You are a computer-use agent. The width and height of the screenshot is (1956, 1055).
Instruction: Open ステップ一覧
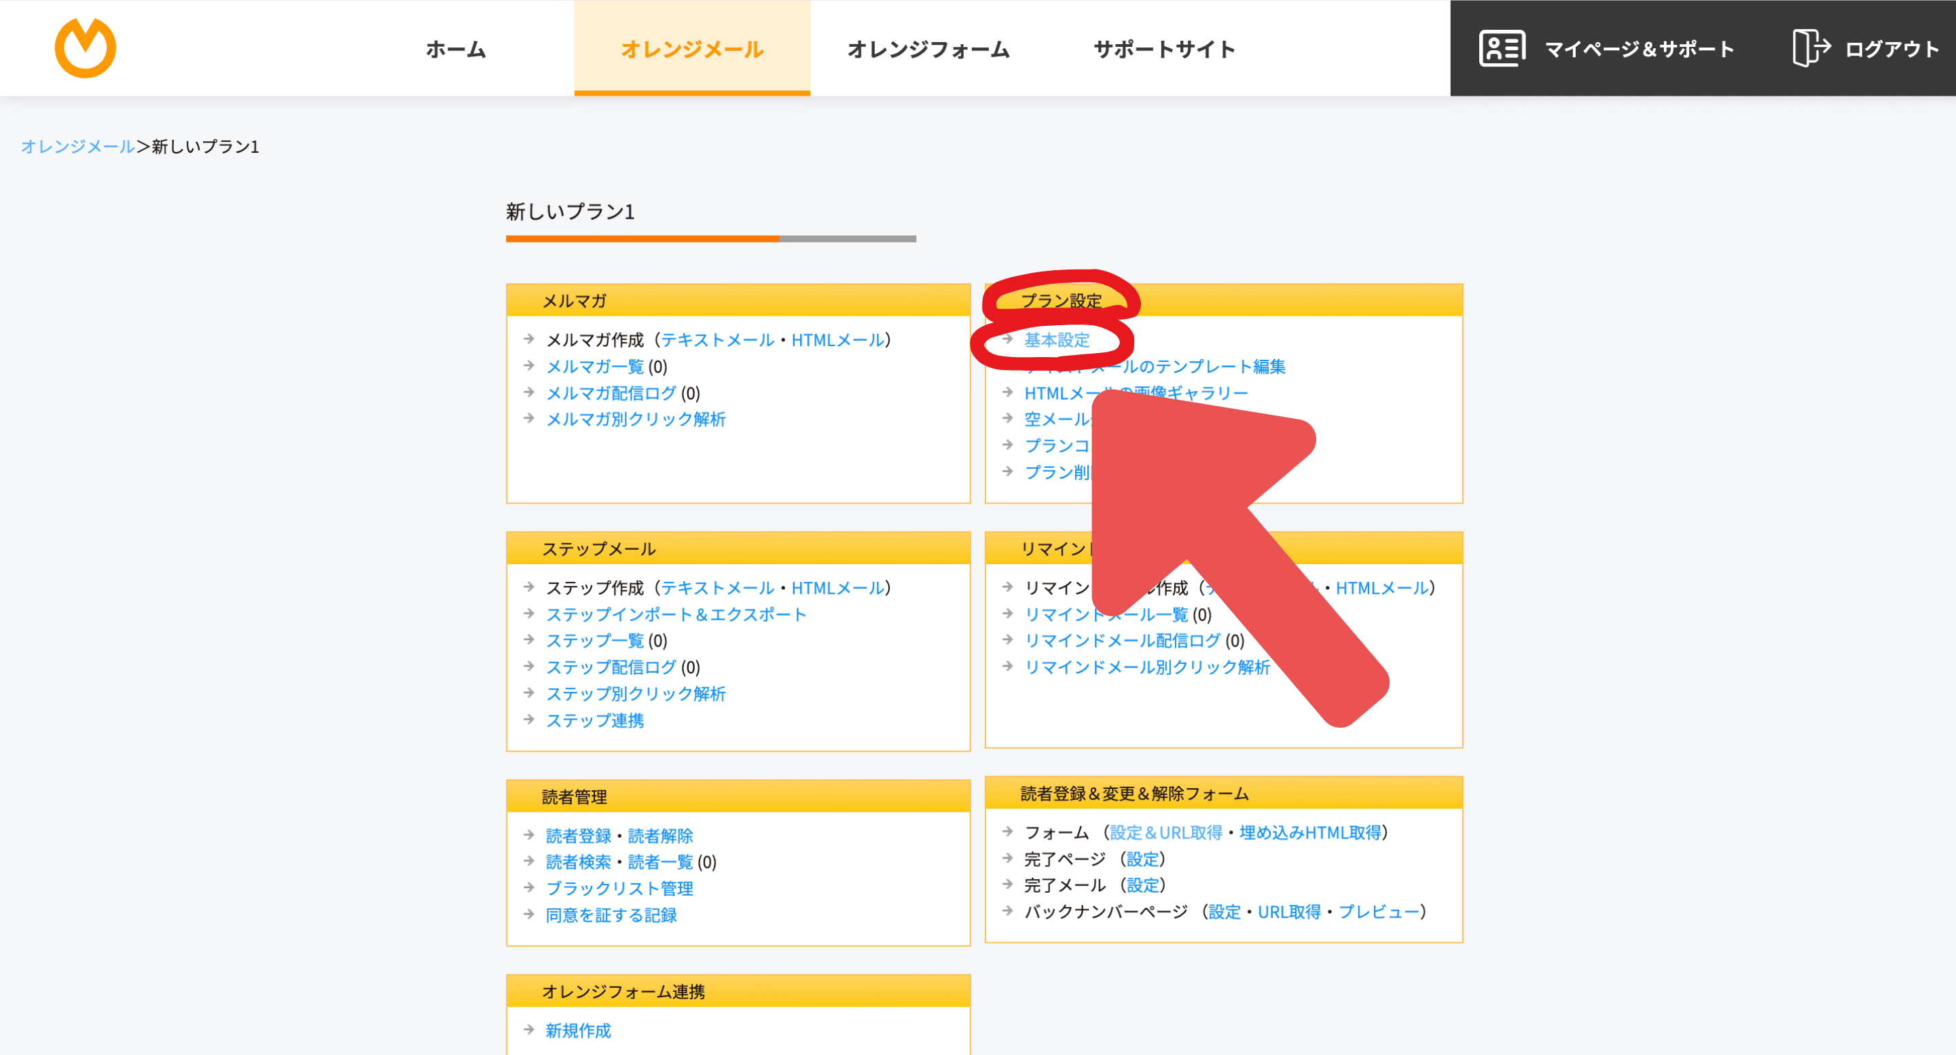click(x=594, y=641)
